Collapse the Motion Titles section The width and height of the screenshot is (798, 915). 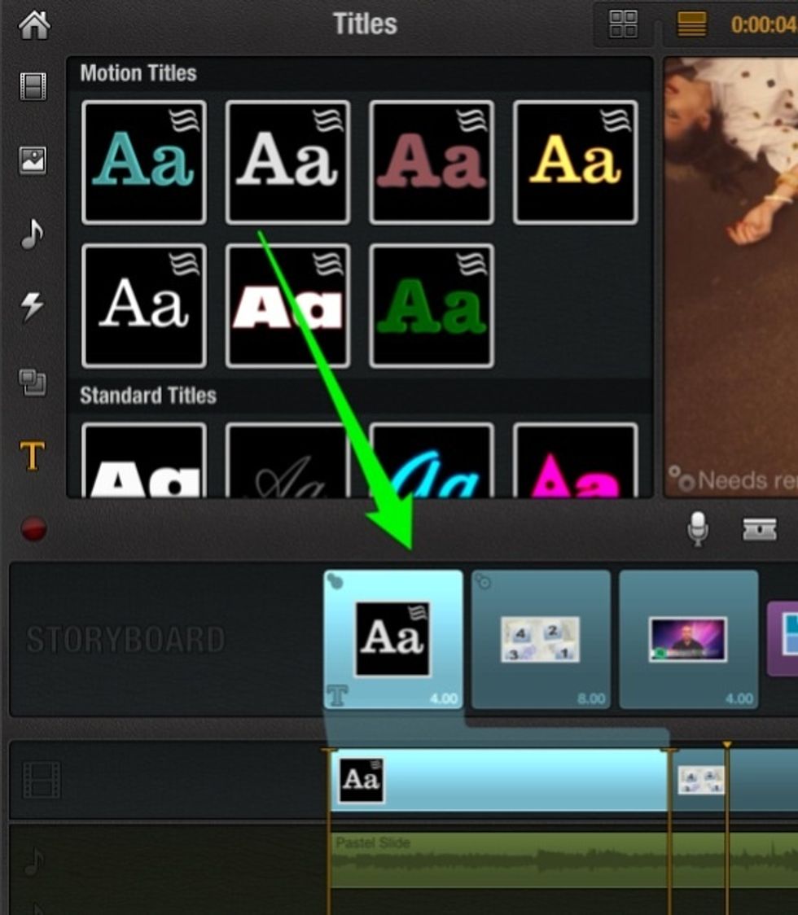point(137,72)
